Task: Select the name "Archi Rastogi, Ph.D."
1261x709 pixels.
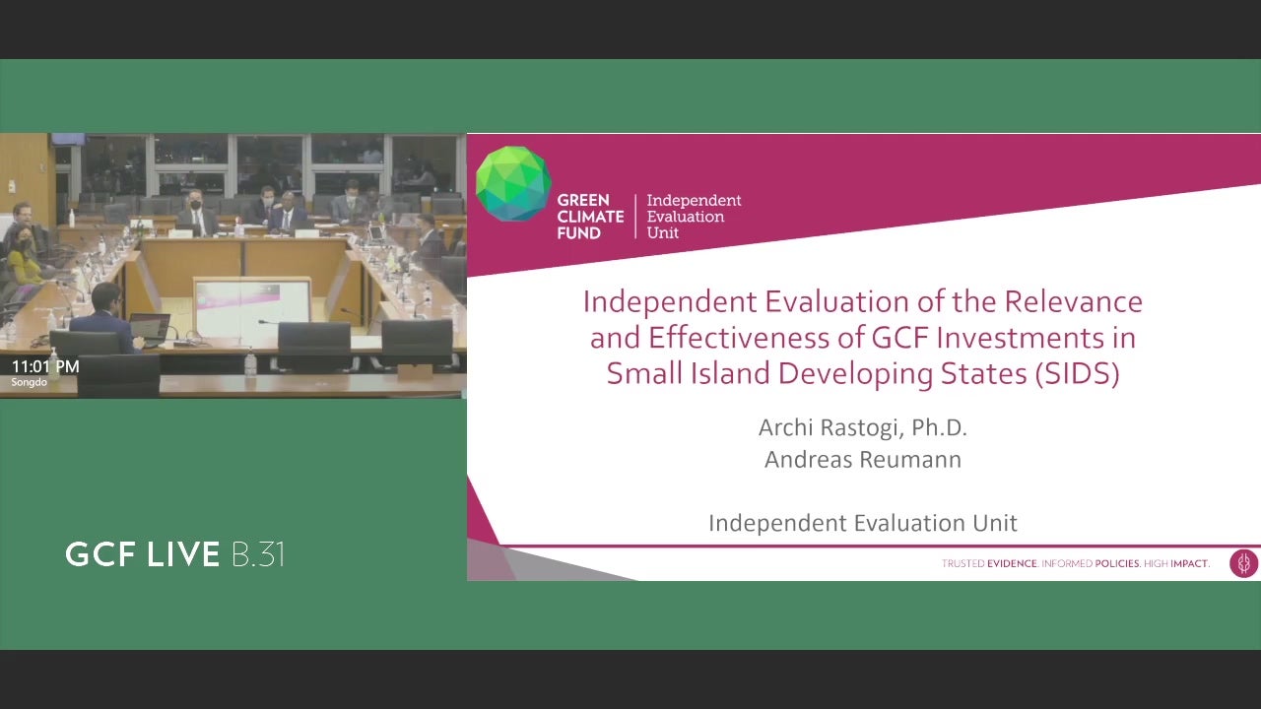Action: (x=863, y=427)
